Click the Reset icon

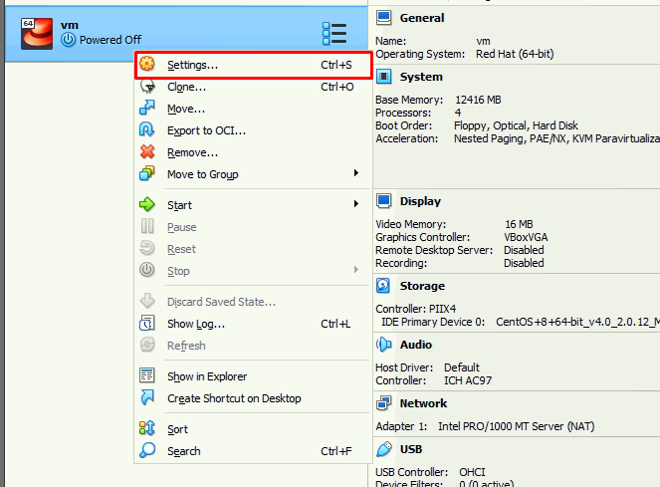pos(147,248)
